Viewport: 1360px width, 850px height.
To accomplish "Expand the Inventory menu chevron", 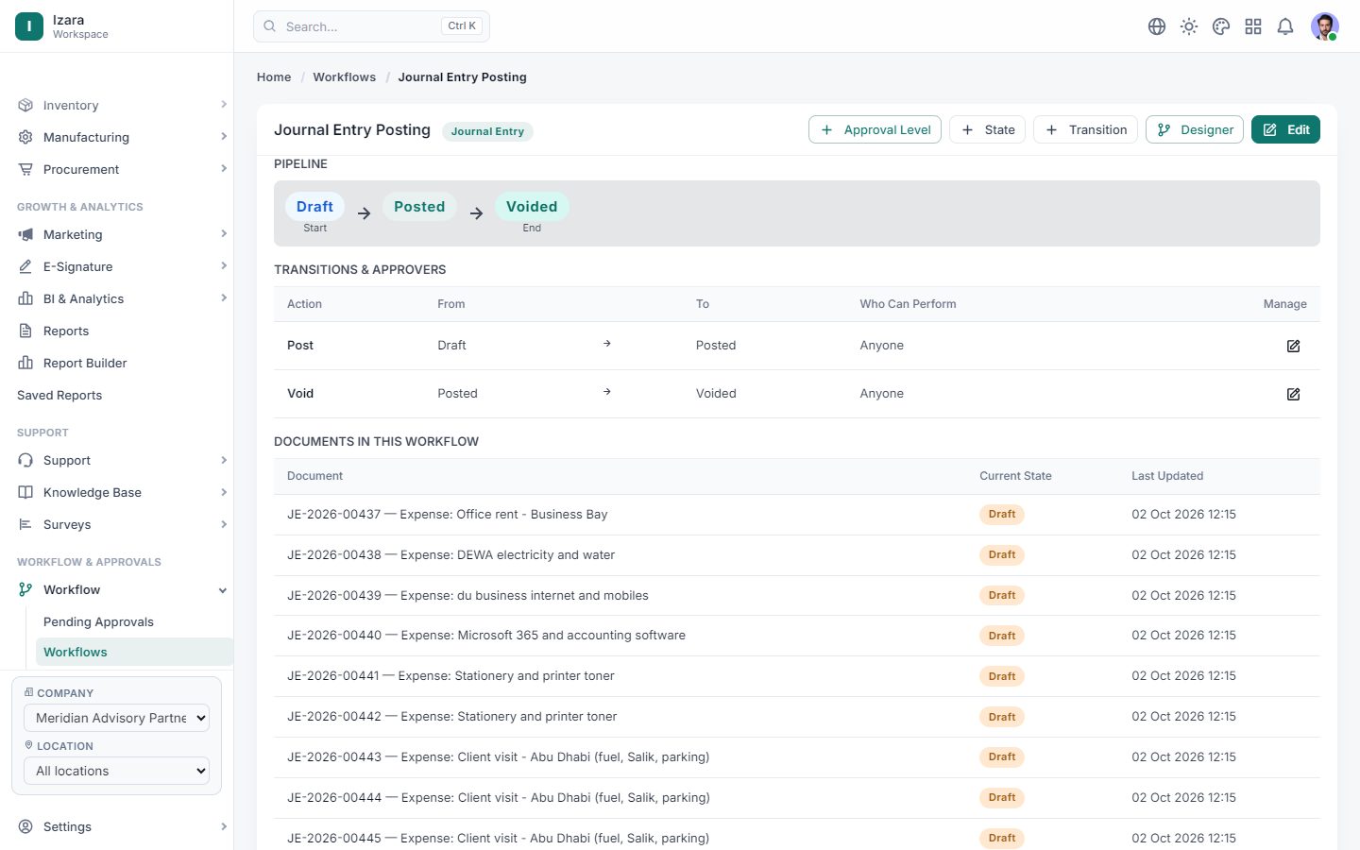I will tap(224, 105).
